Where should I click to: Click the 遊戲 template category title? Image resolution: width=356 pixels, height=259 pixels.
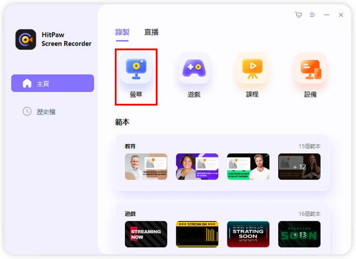[x=130, y=214]
